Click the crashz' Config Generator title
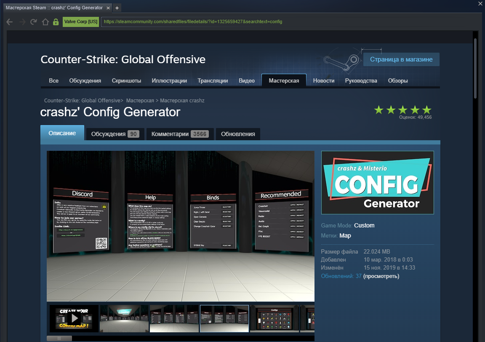The width and height of the screenshot is (485, 342). pos(110,112)
